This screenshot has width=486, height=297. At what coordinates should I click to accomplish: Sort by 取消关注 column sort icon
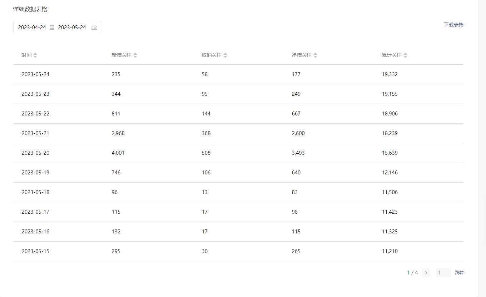pos(225,55)
